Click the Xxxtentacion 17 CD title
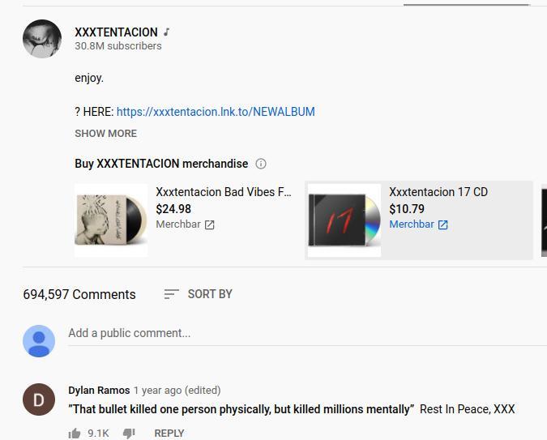Screen dimensions: 547x440 pos(438,192)
